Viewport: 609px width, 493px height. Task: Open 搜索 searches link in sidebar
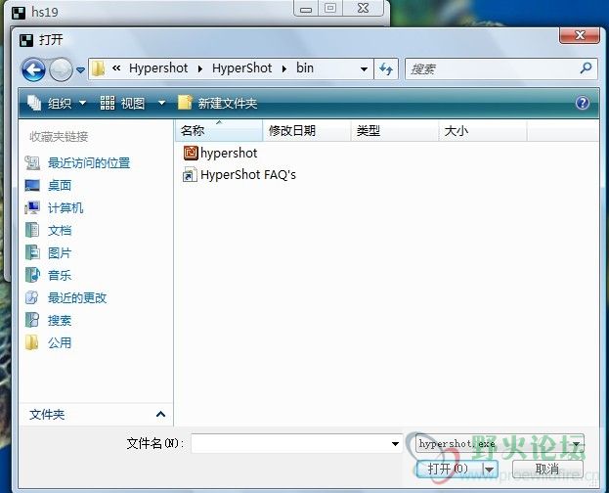point(60,321)
